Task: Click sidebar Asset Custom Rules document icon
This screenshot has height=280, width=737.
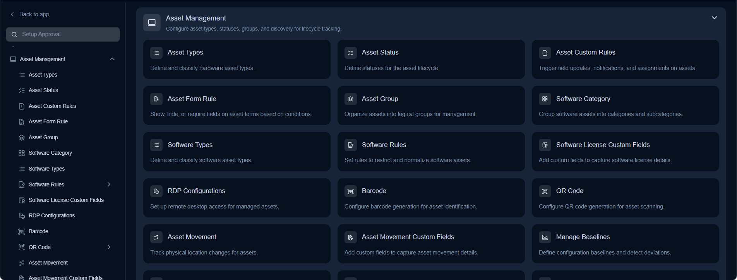Action: [22, 106]
